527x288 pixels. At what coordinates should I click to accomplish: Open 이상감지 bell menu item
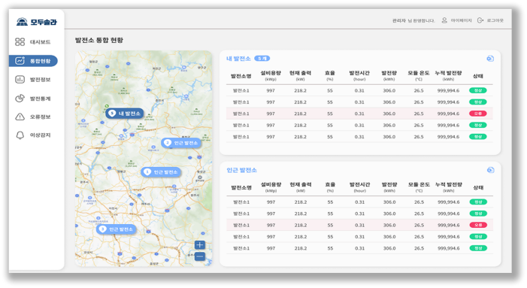coord(33,135)
